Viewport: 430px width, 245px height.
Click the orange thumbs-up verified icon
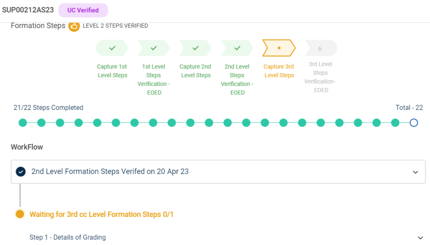coord(74,26)
